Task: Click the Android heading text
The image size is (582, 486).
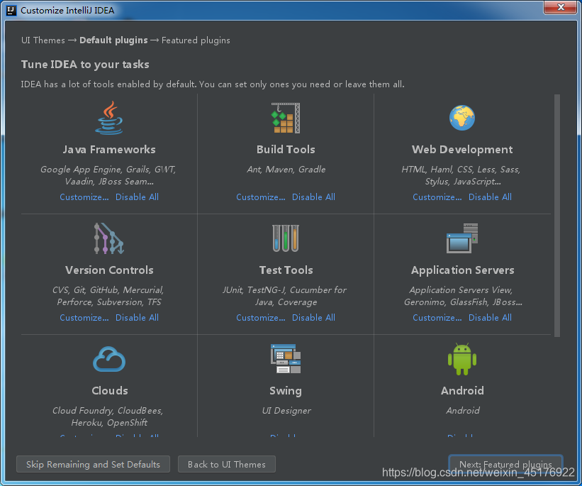Action: (462, 390)
